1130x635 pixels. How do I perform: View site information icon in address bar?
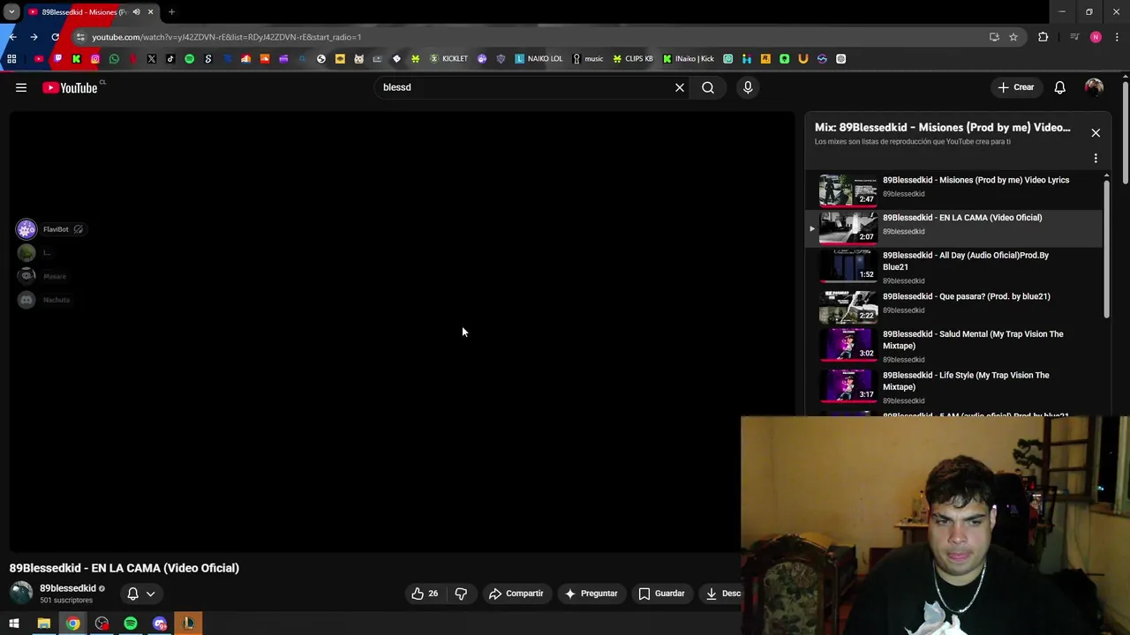(x=80, y=37)
